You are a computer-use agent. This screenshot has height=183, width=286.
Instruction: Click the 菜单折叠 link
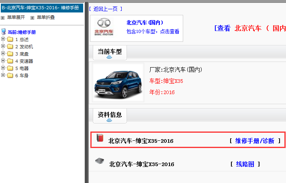46,17
